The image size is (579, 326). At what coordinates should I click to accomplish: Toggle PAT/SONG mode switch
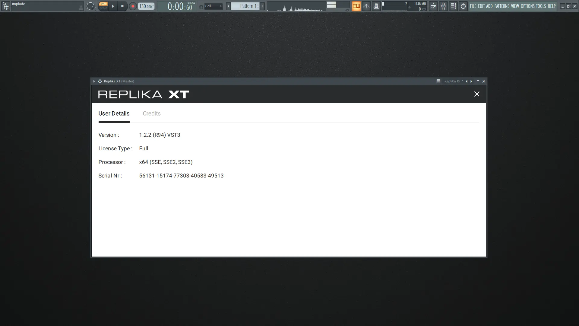tap(103, 6)
